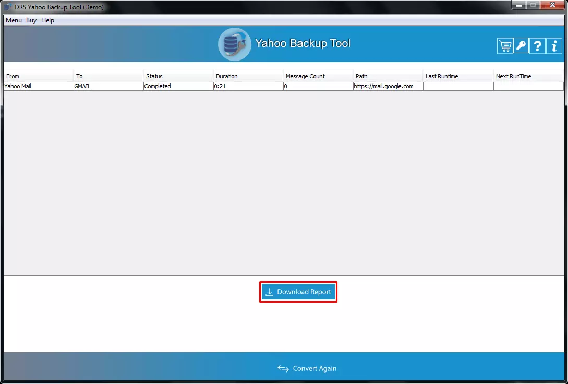Click the Next RunTime column header
Screen dimensions: 568x384
(x=528, y=76)
